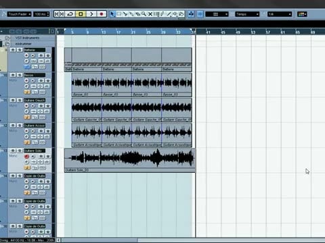Select the Basse track name
The width and height of the screenshot is (325, 243).
(x=35, y=75)
